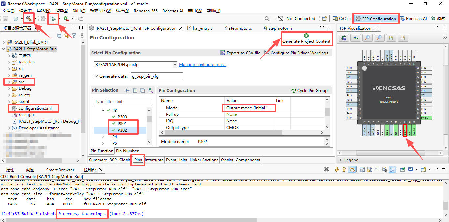The height and width of the screenshot is (222, 449).
Task: Switch to C/C++ perspective
Action: (x=342, y=19)
